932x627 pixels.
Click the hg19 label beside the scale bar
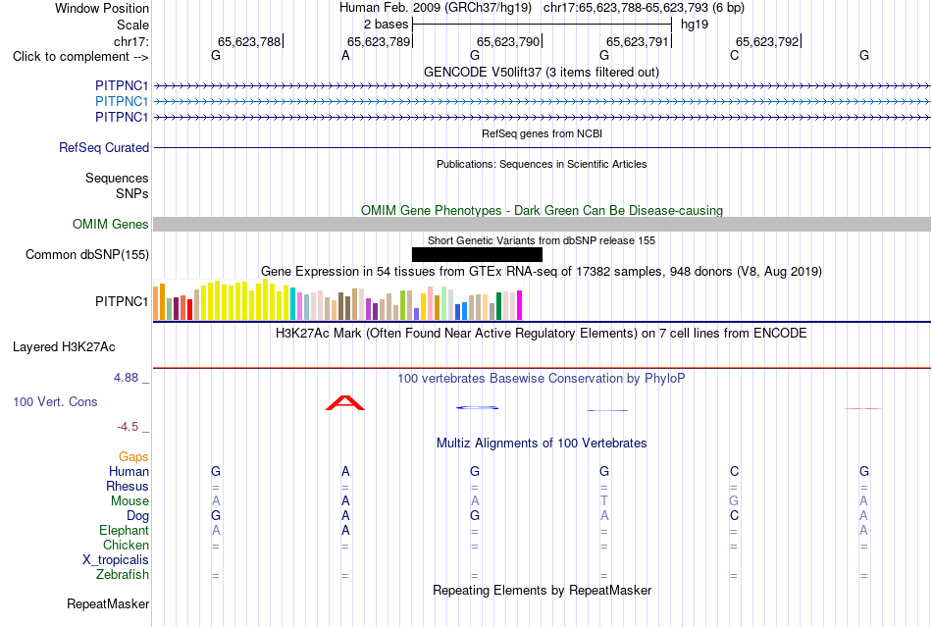point(695,25)
